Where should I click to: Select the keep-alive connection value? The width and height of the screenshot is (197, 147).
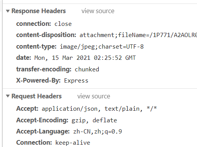73,143
